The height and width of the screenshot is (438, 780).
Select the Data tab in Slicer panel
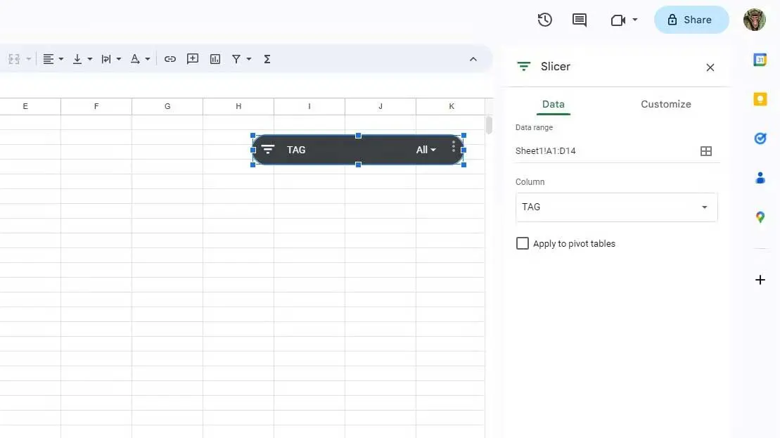(554, 104)
